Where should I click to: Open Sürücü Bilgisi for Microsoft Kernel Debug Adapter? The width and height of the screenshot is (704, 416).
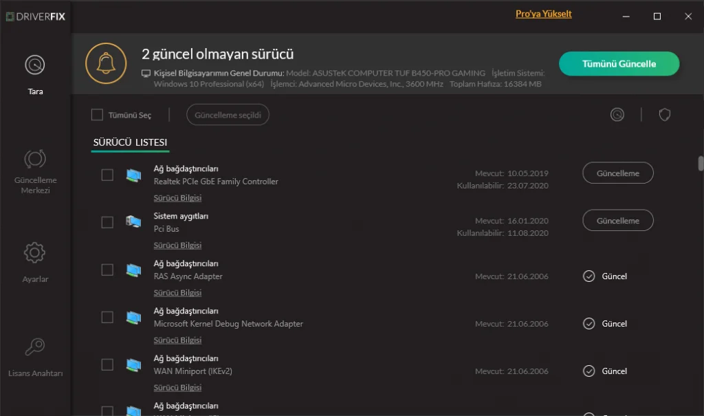[177, 340]
